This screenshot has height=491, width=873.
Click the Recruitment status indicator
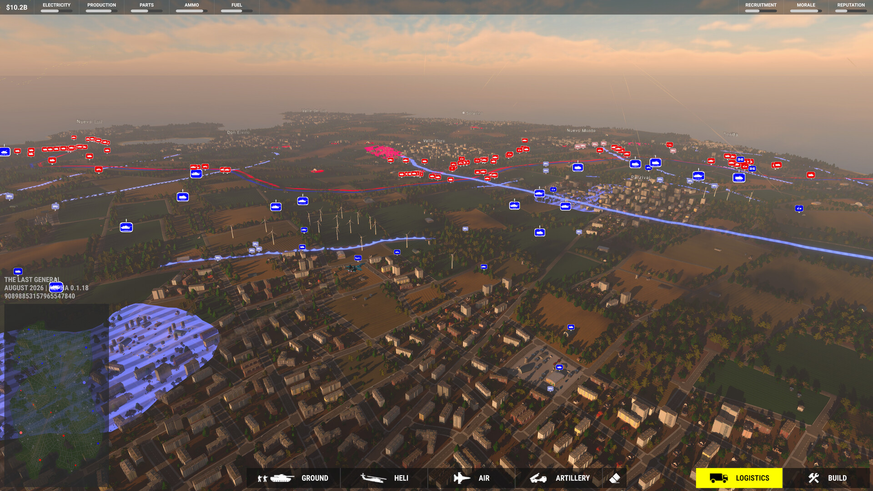click(761, 7)
